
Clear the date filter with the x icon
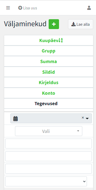[x=83, y=118]
